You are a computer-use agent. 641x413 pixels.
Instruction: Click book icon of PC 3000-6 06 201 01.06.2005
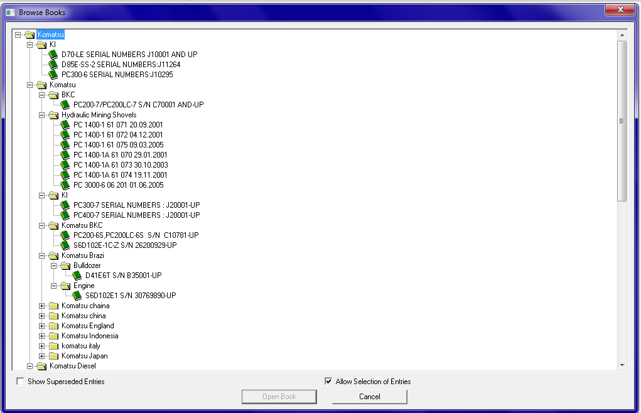65,185
